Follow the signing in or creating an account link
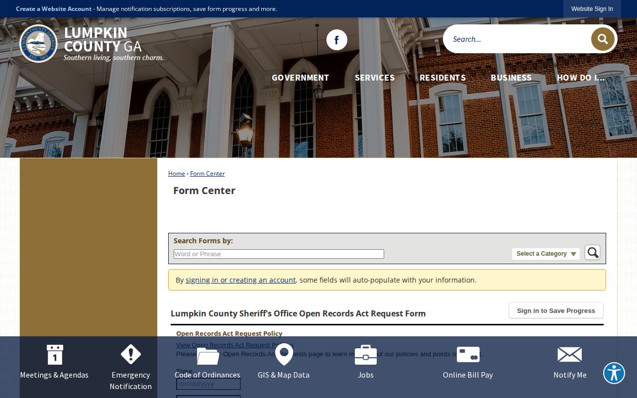This screenshot has height=398, width=637. 240,280
